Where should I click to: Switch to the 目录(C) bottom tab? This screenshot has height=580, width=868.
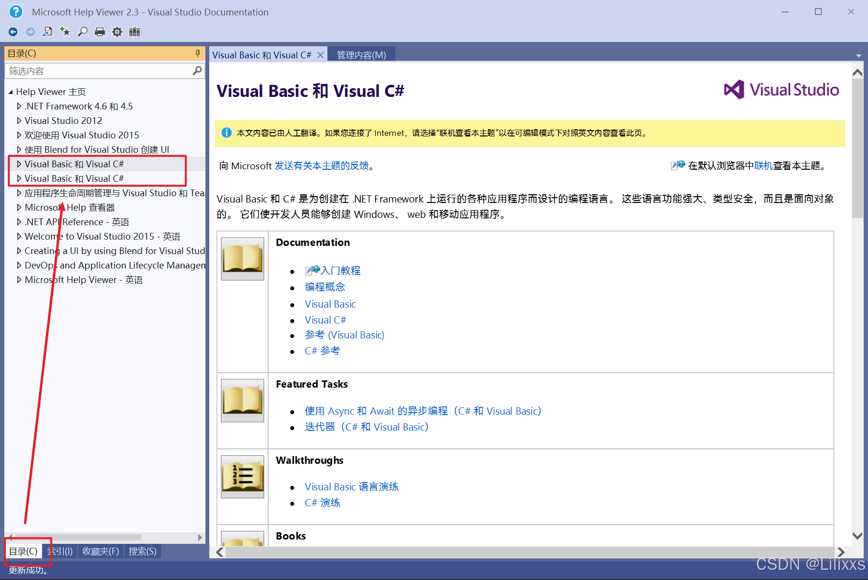(x=23, y=551)
